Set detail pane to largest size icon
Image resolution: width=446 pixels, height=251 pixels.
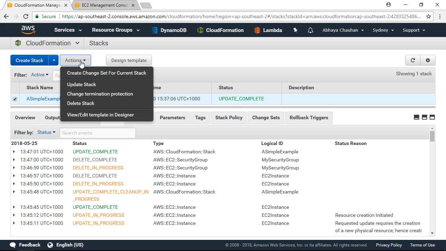click(432, 117)
